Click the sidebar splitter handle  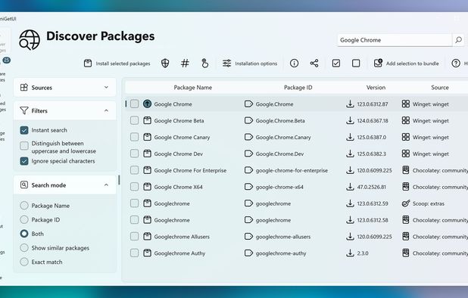pos(119,180)
